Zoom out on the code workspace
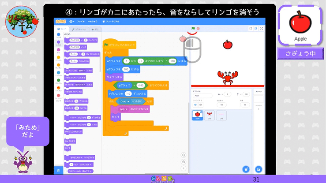 pyautogui.click(x=184, y=162)
